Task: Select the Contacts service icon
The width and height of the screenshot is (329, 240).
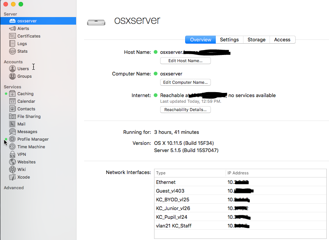Action: tap(12, 109)
